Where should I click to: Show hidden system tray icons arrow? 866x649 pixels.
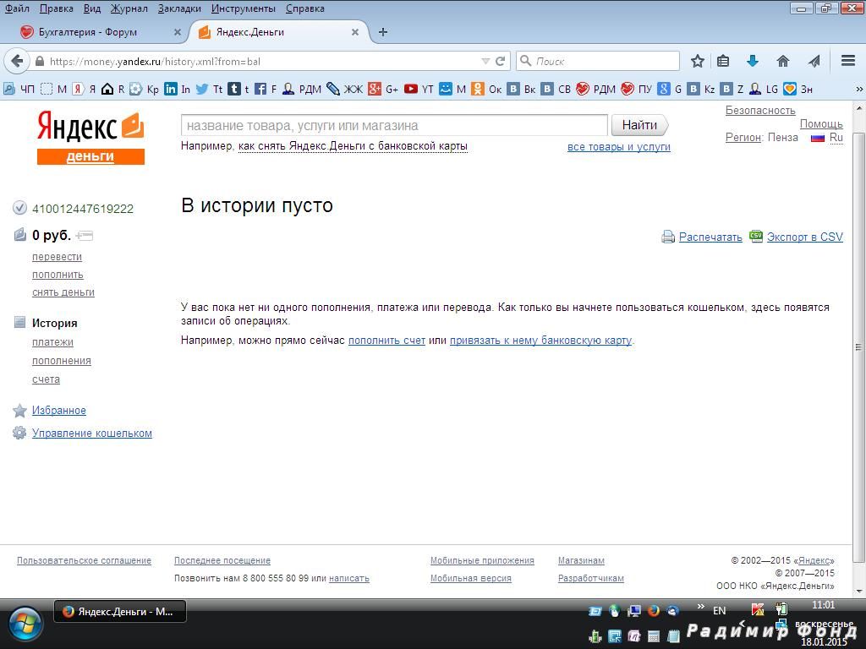(743, 623)
